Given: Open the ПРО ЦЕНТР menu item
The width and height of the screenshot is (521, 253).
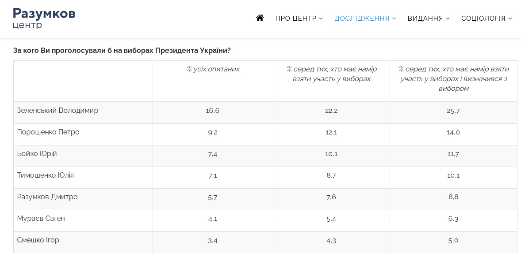Looking at the screenshot, I should (296, 19).
